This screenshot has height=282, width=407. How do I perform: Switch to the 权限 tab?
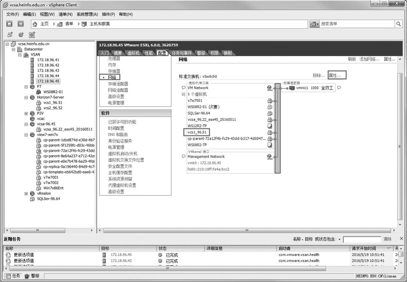(214, 53)
